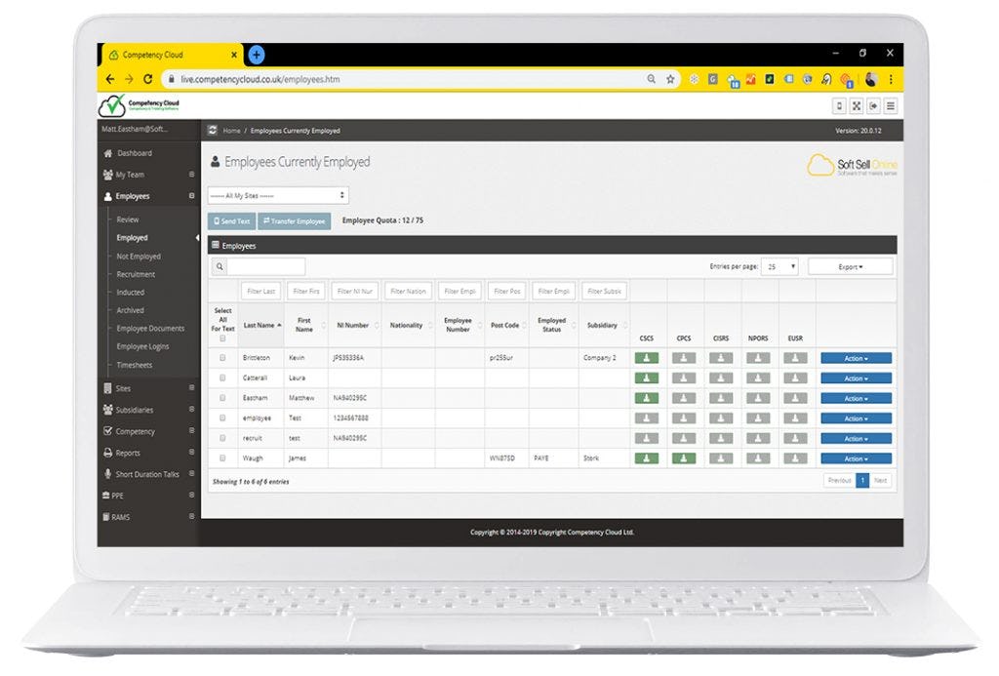Click the green CSCS download icon for Brittleton
Screen dimensions: 999x676
click(x=647, y=357)
